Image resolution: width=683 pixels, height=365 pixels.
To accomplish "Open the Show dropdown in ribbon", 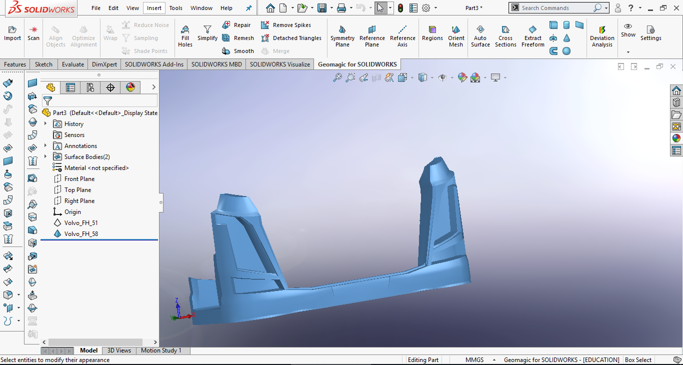I will (x=628, y=51).
